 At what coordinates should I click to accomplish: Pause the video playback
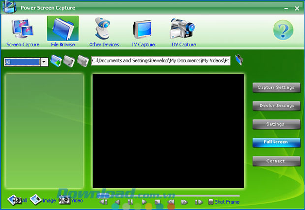130,202
